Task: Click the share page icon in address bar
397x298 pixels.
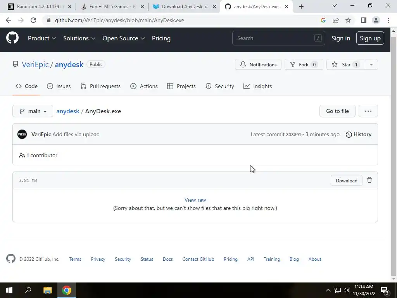Action: [336, 20]
